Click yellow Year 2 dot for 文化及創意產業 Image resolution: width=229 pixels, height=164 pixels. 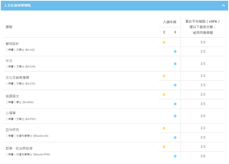[x=164, y=76]
